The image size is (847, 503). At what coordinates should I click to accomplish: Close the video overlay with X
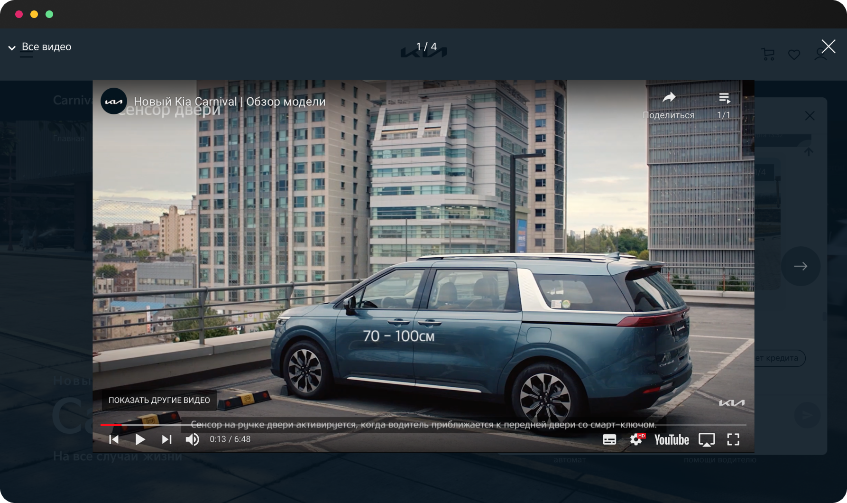(x=829, y=47)
